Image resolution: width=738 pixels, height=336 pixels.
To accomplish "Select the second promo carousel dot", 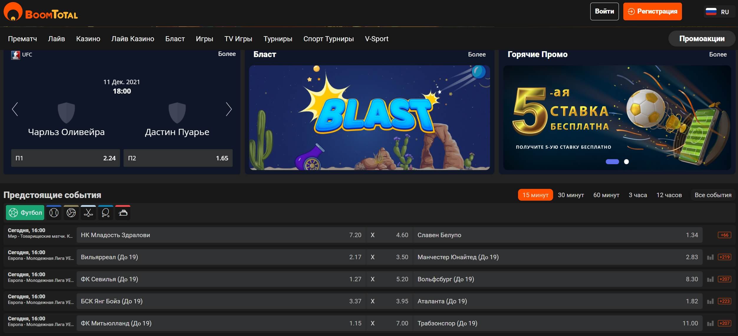I will (x=626, y=162).
